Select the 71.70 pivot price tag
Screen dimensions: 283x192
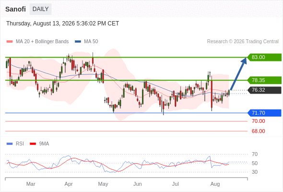coord(264,113)
